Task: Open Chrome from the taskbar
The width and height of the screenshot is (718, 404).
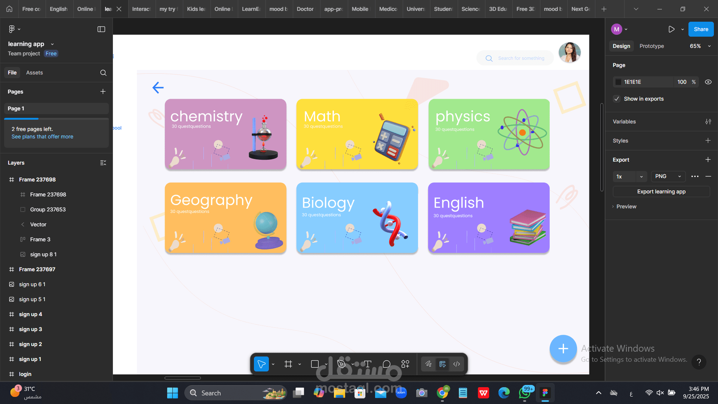Action: coord(442,393)
